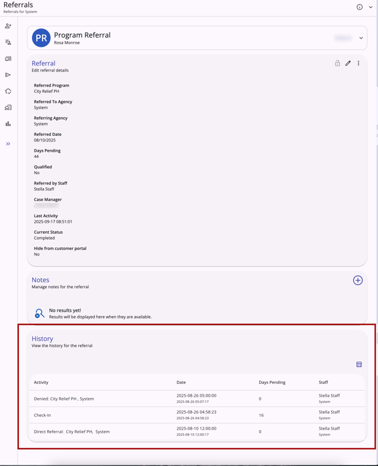The width and height of the screenshot is (378, 466).
Task: Open the housing building icon in sidebar
Action: pos(8,107)
